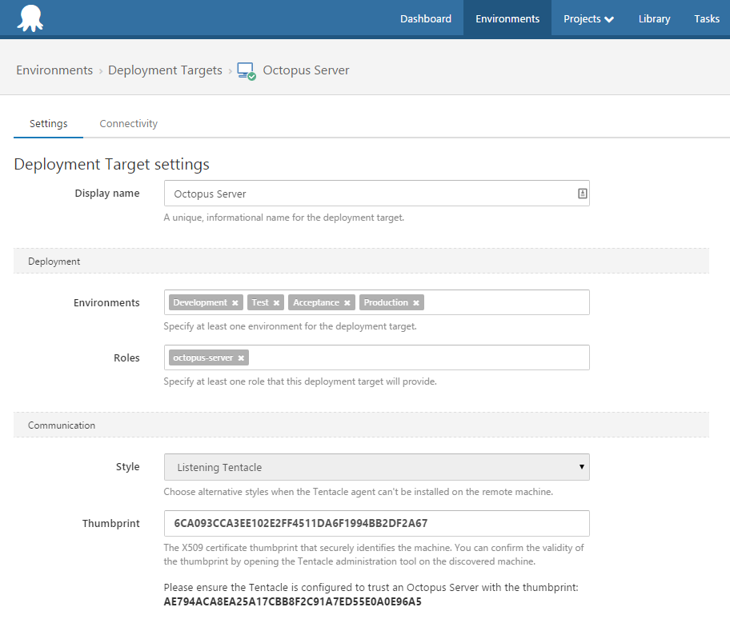Go to the Dashboard page
Viewport: 730px width, 623px height.
tap(426, 18)
